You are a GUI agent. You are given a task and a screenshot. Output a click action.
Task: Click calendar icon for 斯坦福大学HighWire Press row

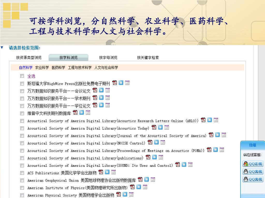127,83
